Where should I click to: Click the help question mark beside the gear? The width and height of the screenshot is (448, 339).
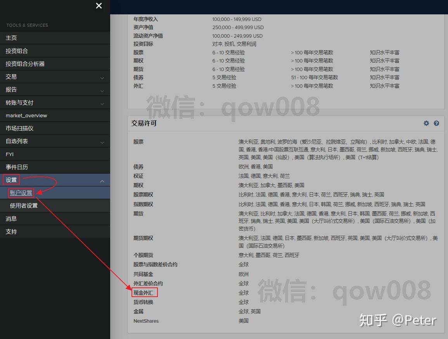[x=436, y=123]
